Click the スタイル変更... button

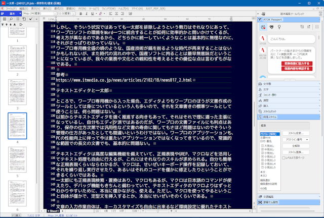tap(296, 133)
